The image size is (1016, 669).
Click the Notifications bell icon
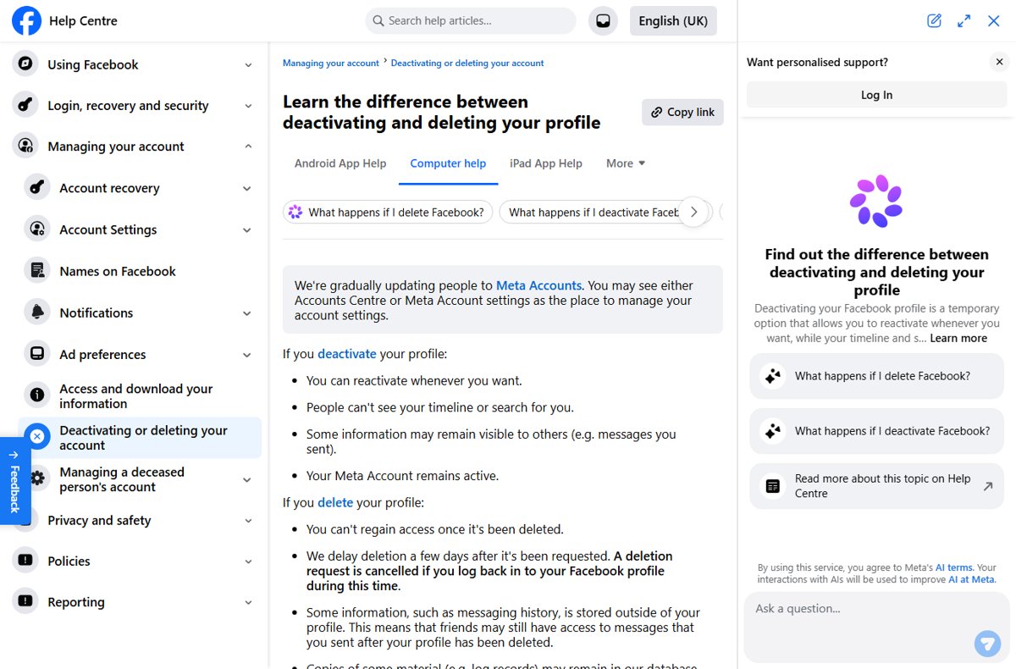pos(37,312)
